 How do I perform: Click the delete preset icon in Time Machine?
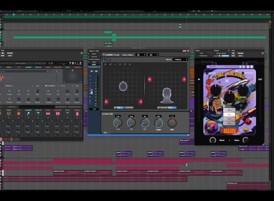pyautogui.click(x=251, y=67)
